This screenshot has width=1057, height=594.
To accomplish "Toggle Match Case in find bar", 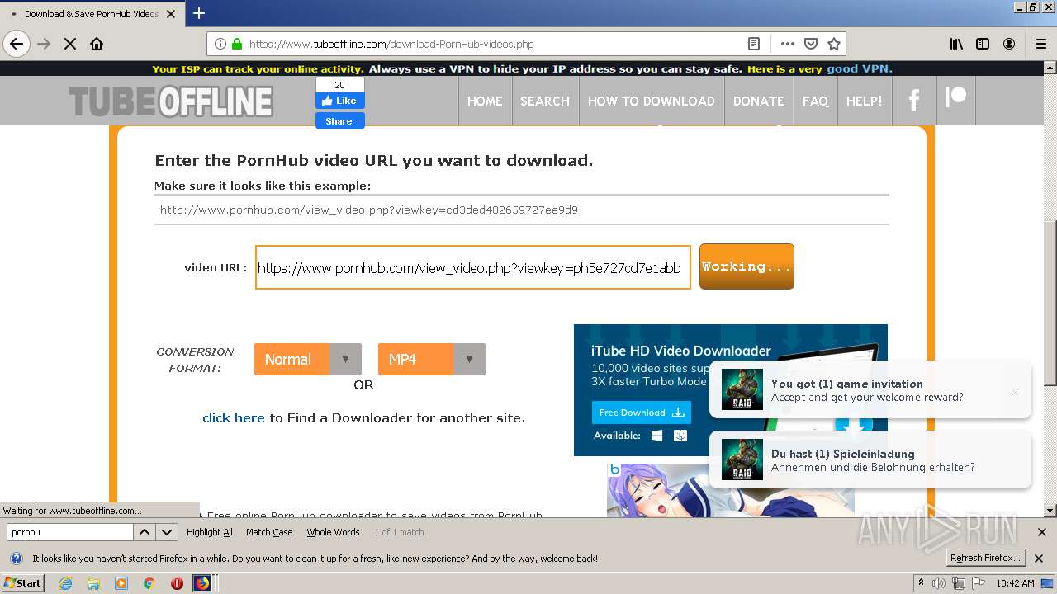I will pos(269,532).
